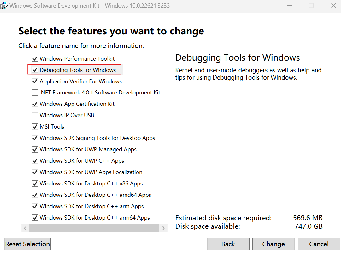Select Windows SDK for Desktop C++ amd64 Apps label
341x253 pixels.
[x=95, y=195]
